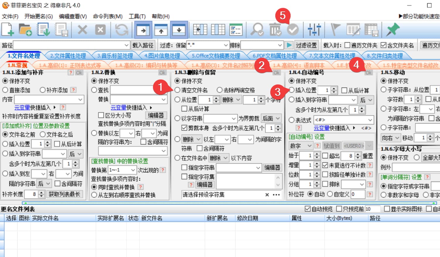
Task: Switch to the 3.音乐标签处理 tab
Action: pos(115,56)
